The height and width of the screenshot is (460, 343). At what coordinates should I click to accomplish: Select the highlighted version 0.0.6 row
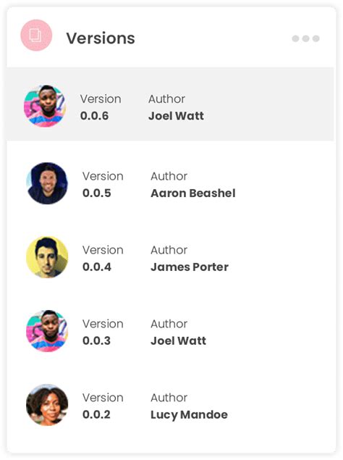pyautogui.click(x=170, y=104)
